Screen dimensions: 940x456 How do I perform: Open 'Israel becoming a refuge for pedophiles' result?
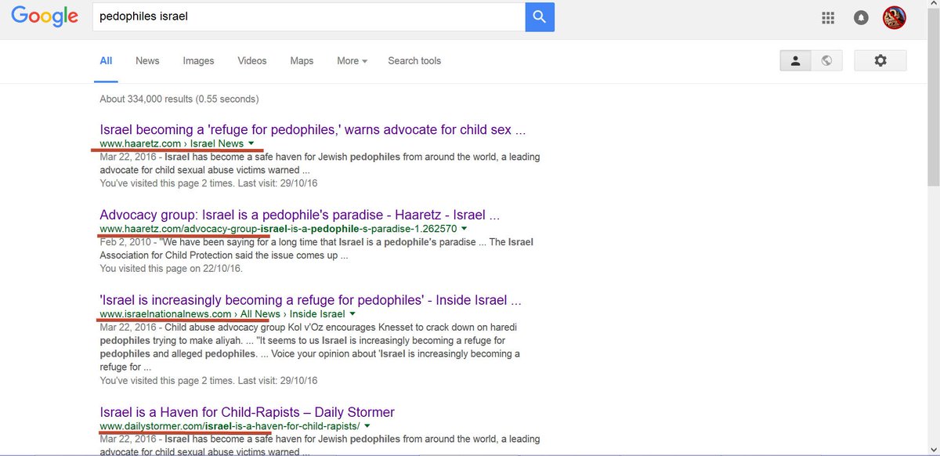click(x=313, y=129)
